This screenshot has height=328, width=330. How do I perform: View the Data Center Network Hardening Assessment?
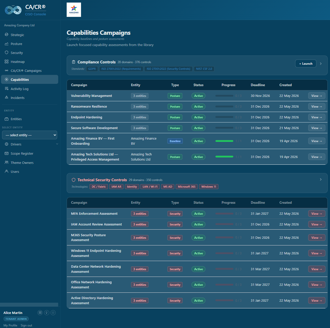[x=317, y=269]
